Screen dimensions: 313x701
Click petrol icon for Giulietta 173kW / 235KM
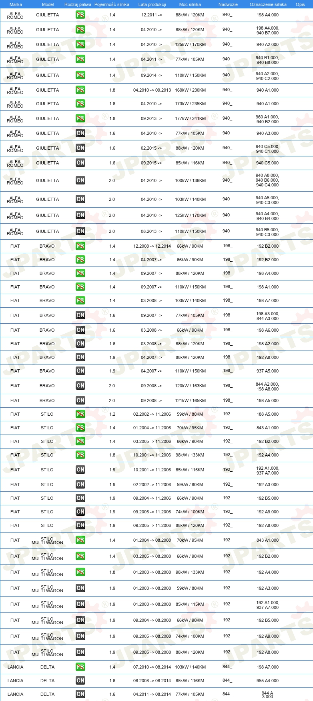(80, 104)
